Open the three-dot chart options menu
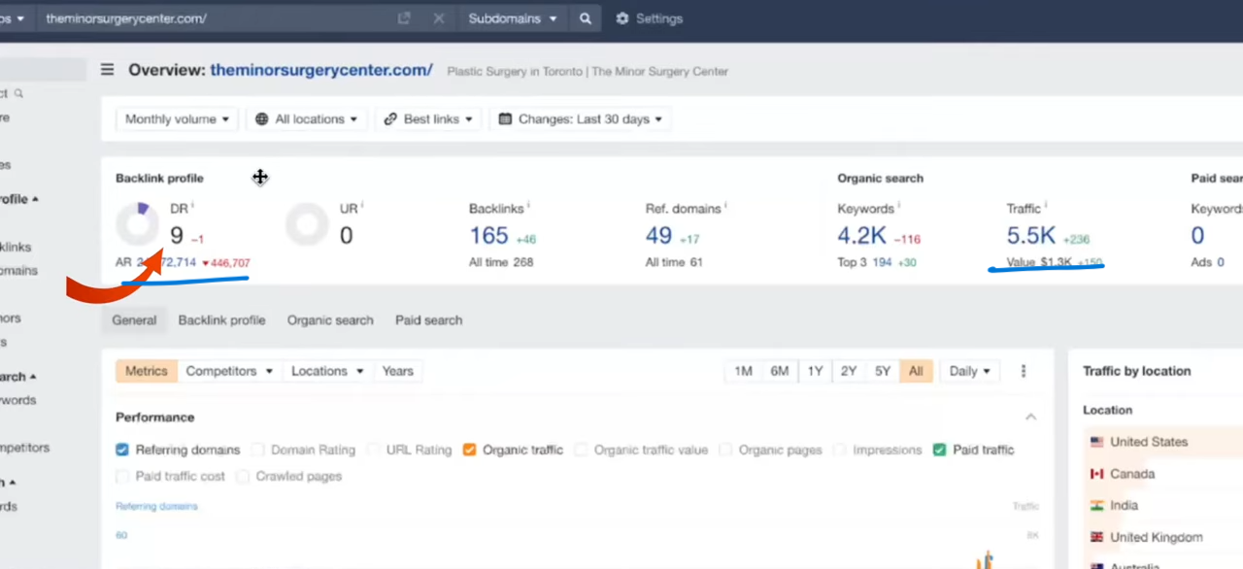The height and width of the screenshot is (569, 1243). click(1024, 371)
